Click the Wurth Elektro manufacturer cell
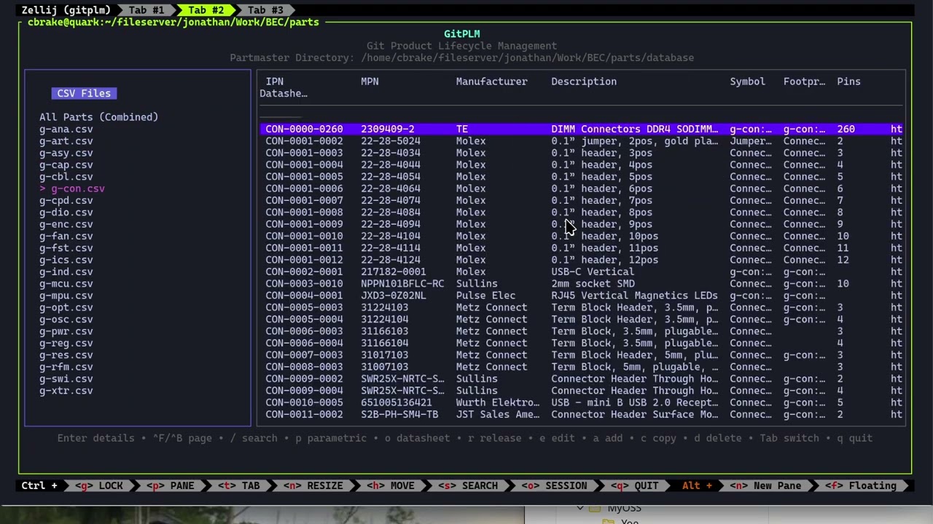 point(498,402)
